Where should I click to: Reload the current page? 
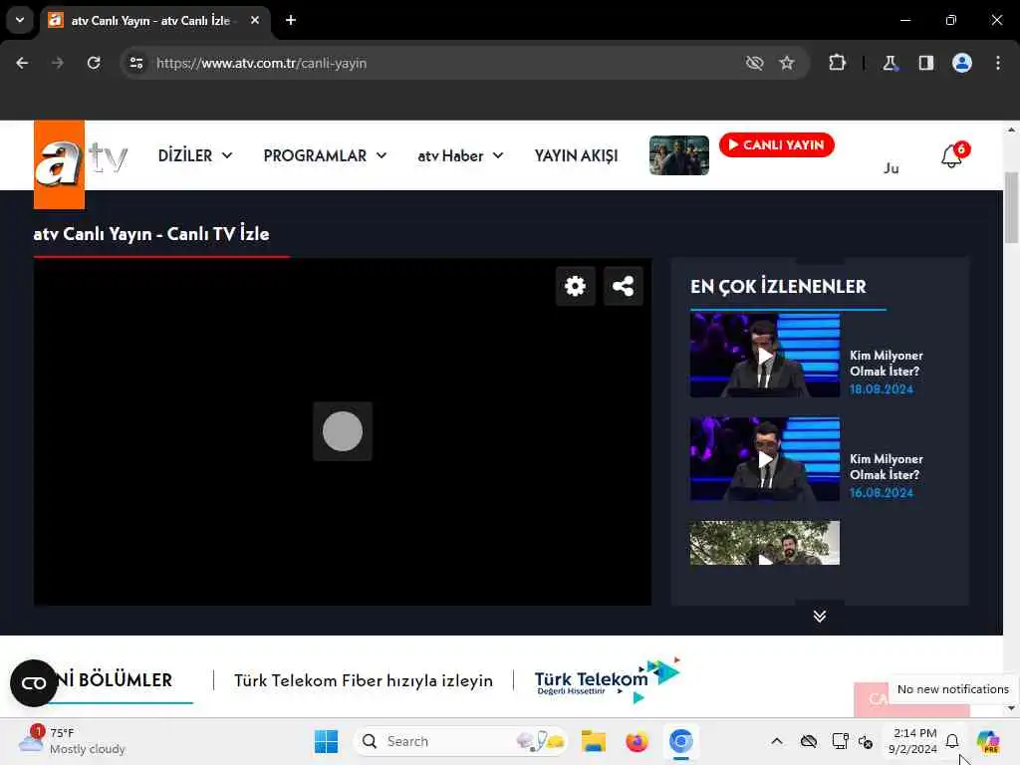(x=94, y=63)
